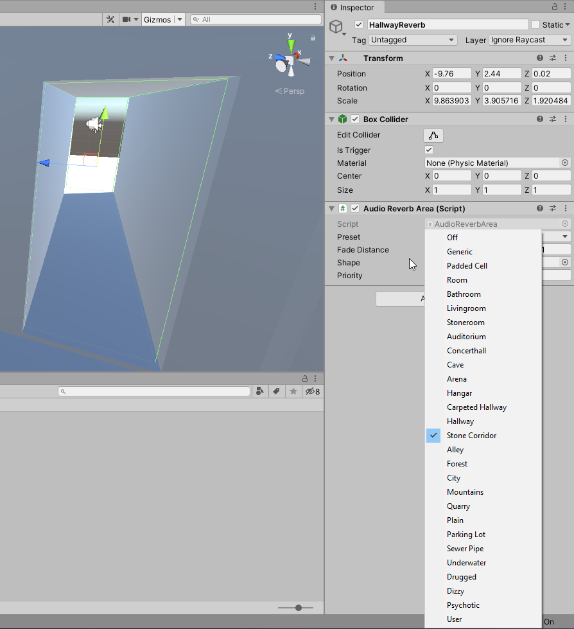Viewport: 574px width, 629px height.
Task: Open the filter-by-label tag icon
Action: [x=276, y=391]
